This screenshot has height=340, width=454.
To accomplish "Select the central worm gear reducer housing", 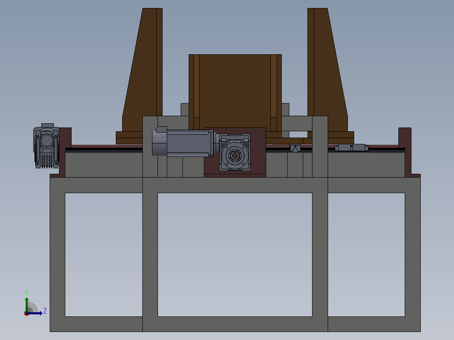I will tap(235, 152).
